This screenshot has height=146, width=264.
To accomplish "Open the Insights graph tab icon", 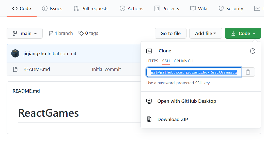I will pos(257,8).
